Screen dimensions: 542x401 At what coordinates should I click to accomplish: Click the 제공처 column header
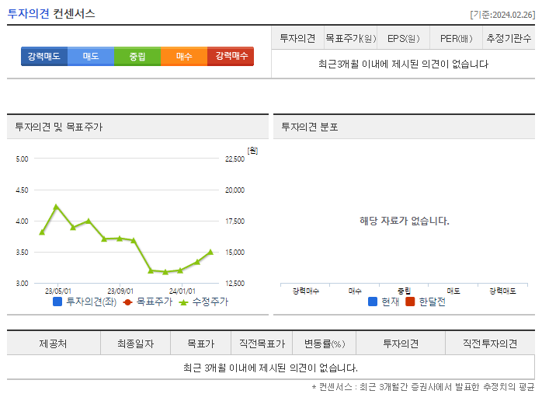click(54, 343)
